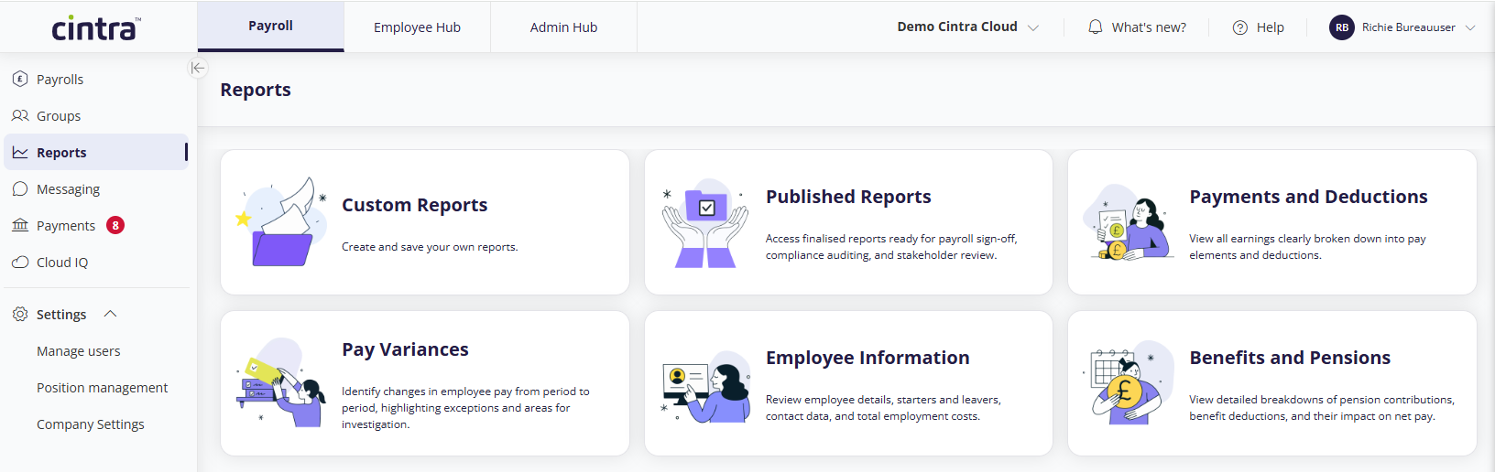Open Manage users under Settings
The image size is (1495, 472).
click(78, 350)
